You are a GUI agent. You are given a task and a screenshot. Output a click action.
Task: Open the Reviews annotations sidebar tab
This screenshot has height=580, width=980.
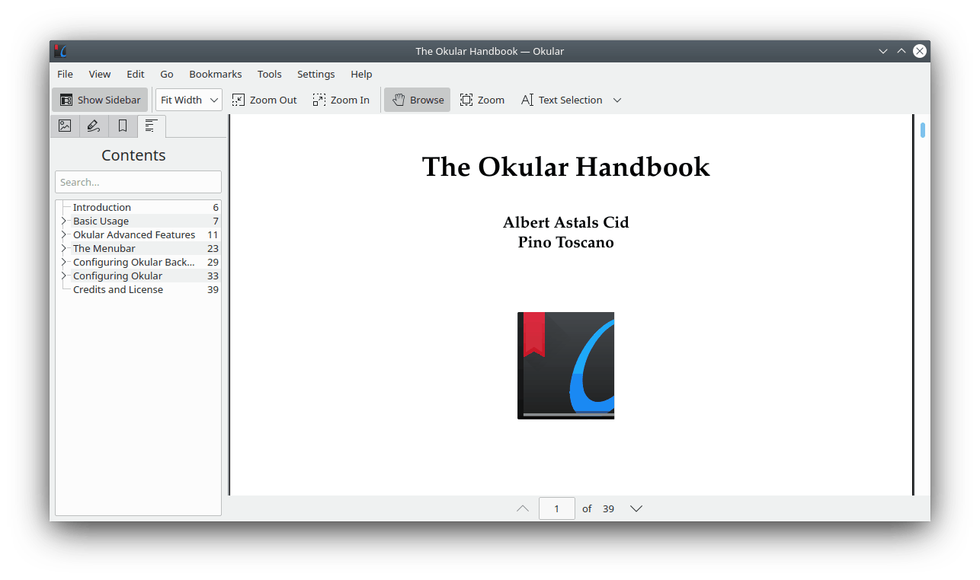(x=94, y=126)
